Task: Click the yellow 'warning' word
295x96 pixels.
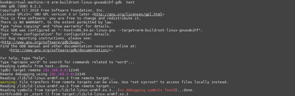Action: (x=8, y=82)
